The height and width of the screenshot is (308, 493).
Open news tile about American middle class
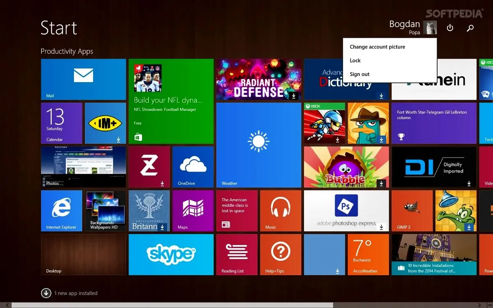pyautogui.click(x=237, y=211)
